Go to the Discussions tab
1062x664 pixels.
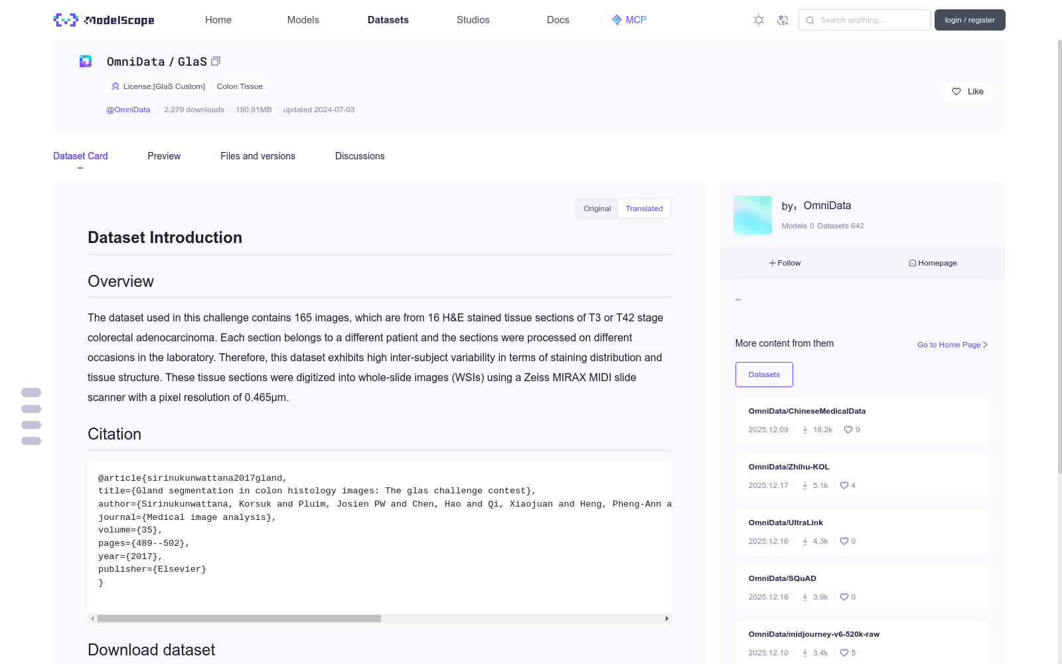pos(360,156)
